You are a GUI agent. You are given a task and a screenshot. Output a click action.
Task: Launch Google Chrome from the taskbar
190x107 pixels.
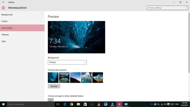click(x=72, y=104)
